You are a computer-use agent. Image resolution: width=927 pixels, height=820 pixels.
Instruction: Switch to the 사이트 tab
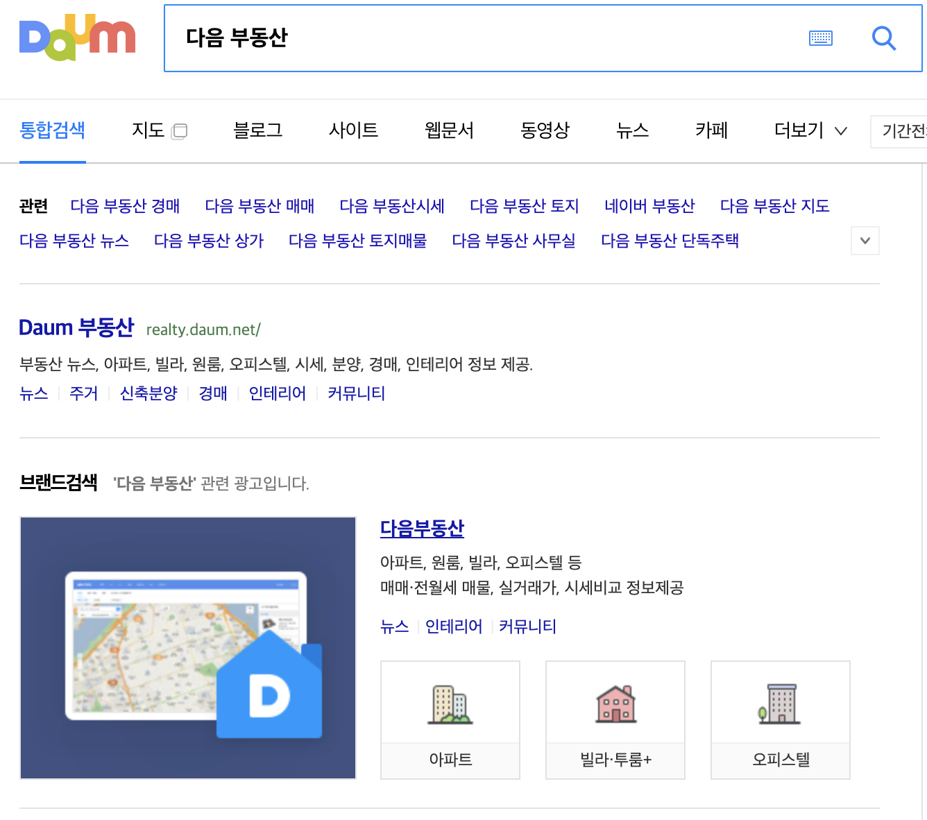point(354,130)
